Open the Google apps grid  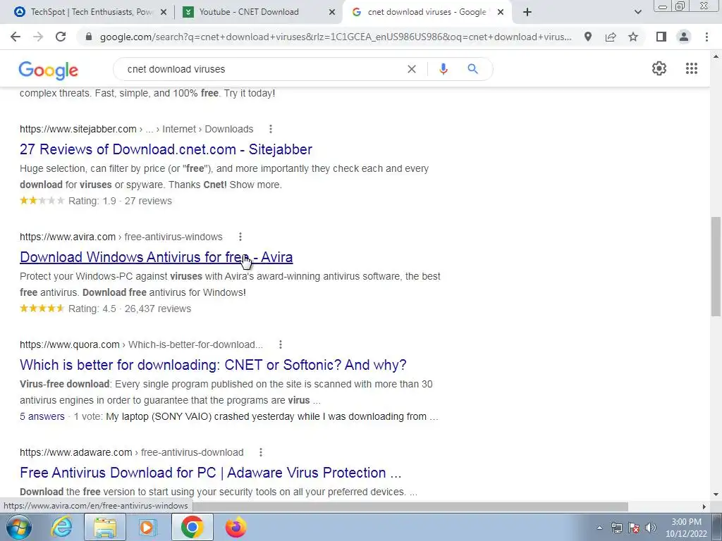(691, 68)
